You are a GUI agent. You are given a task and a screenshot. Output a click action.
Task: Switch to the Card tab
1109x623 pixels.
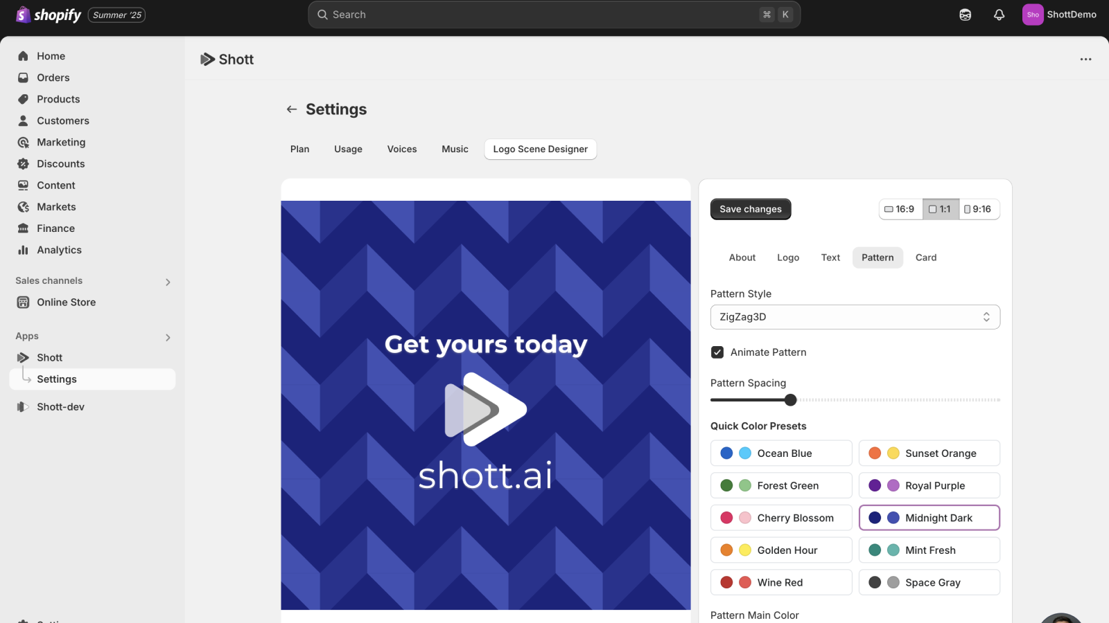[x=926, y=258]
